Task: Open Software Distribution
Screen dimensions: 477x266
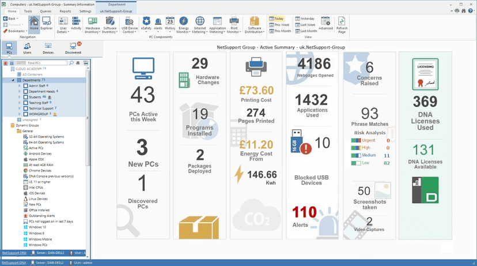Action: coord(255,25)
